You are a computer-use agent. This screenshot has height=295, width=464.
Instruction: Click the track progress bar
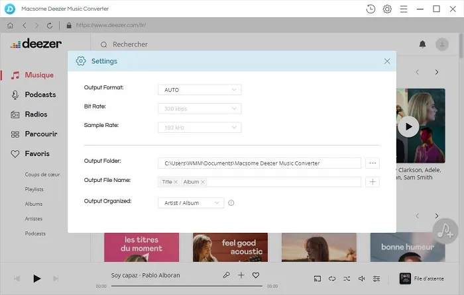187,286
